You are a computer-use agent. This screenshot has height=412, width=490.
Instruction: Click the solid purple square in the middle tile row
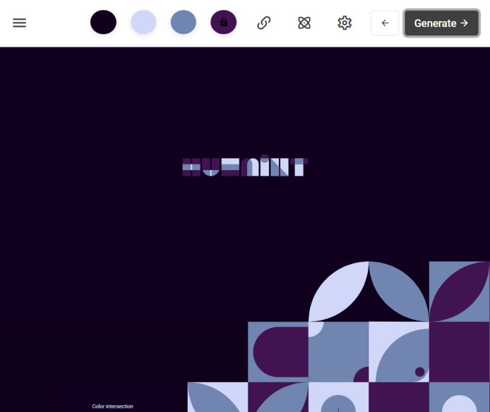[459, 352]
